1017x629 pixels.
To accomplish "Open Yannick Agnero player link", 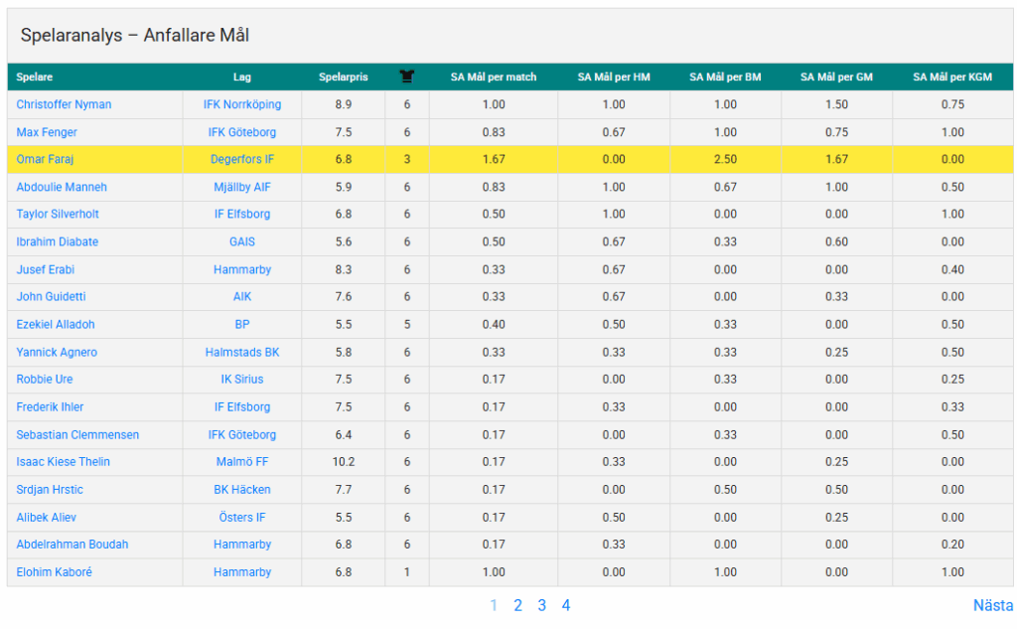I will [x=57, y=353].
